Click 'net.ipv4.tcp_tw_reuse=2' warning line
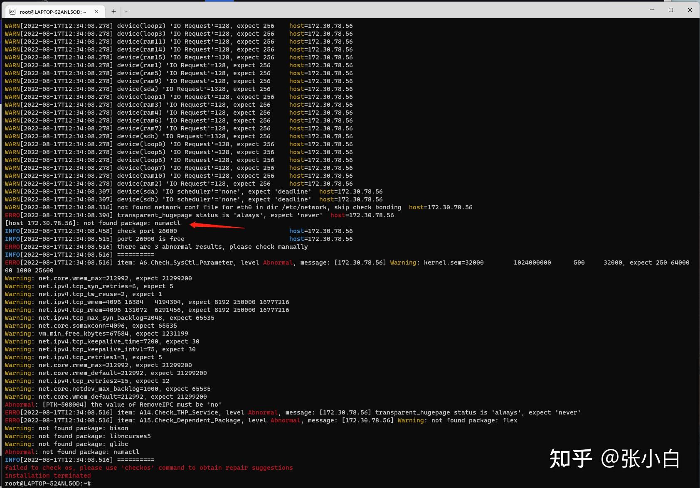Image resolution: width=700 pixels, height=488 pixels. [84, 294]
